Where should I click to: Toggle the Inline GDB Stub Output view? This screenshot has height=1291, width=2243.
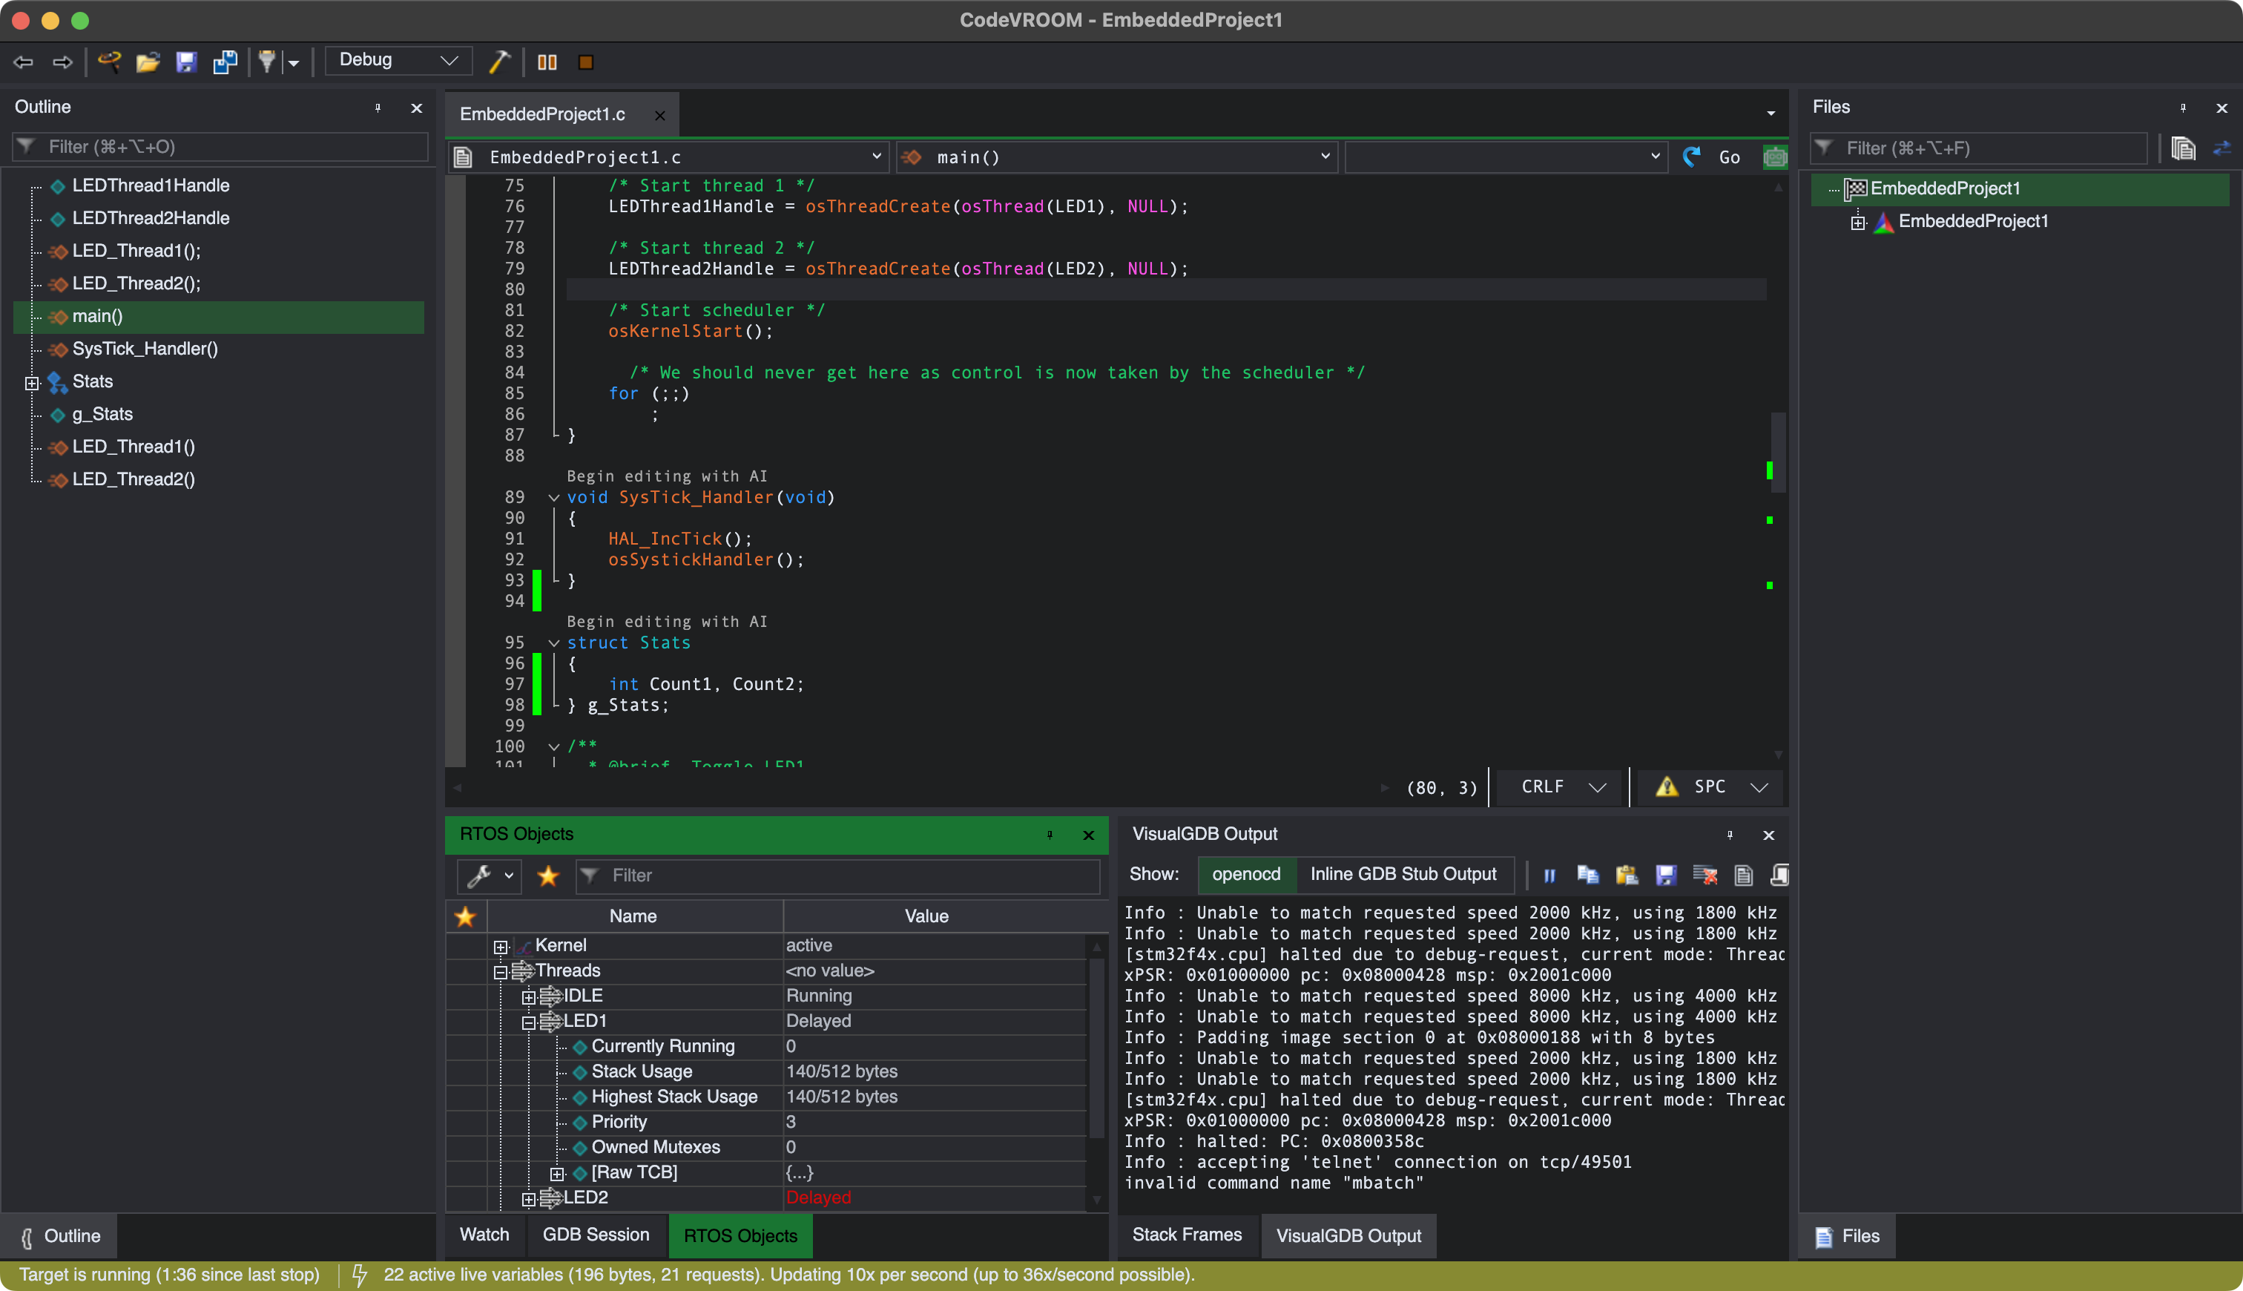click(1403, 874)
